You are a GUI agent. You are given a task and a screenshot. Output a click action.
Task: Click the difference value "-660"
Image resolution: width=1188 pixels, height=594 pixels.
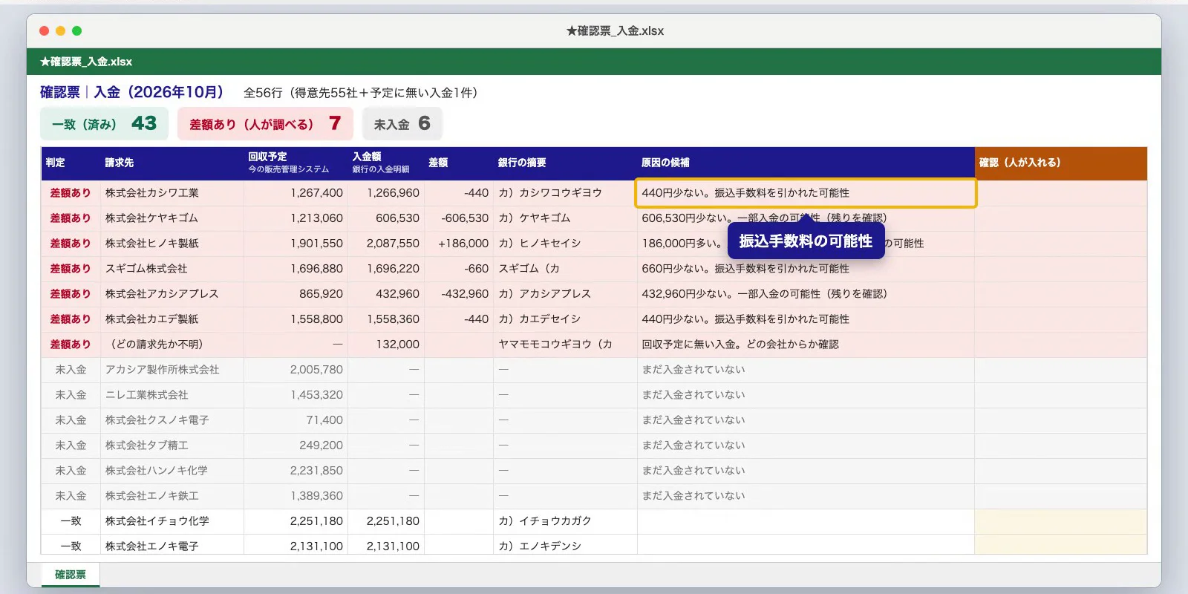pyautogui.click(x=476, y=269)
